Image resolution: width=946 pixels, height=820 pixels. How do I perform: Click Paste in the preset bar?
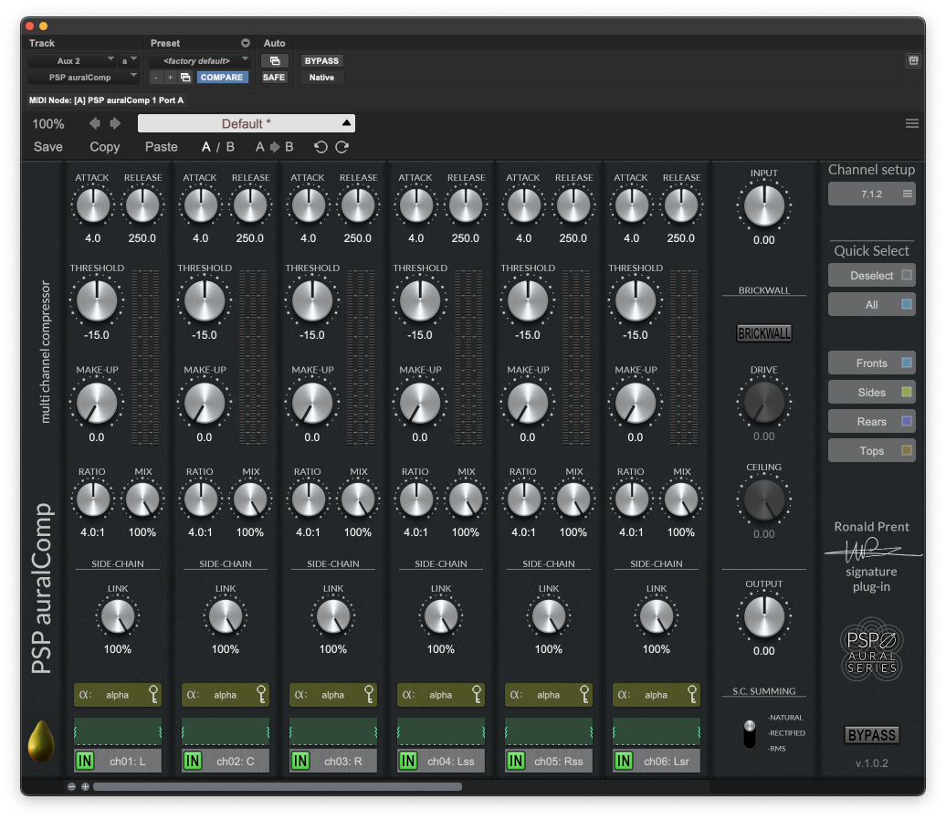pyautogui.click(x=161, y=147)
